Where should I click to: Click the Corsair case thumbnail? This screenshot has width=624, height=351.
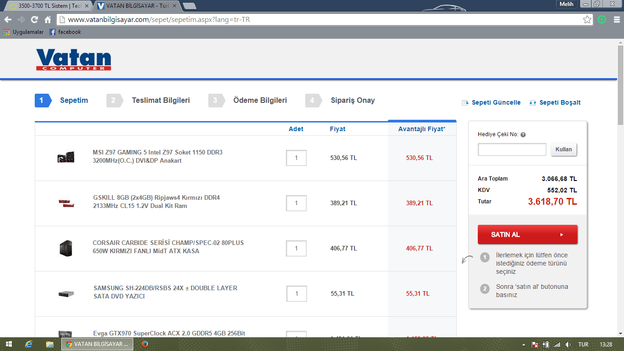[x=66, y=248]
